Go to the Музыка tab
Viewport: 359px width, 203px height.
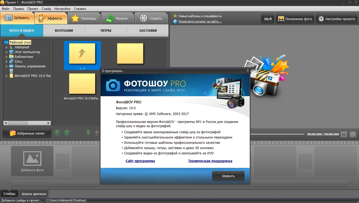(x=117, y=18)
